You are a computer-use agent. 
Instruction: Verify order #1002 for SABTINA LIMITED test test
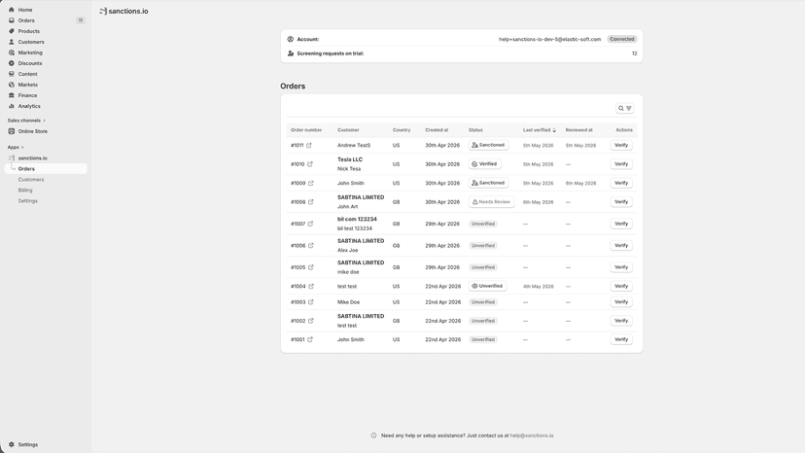click(x=621, y=321)
